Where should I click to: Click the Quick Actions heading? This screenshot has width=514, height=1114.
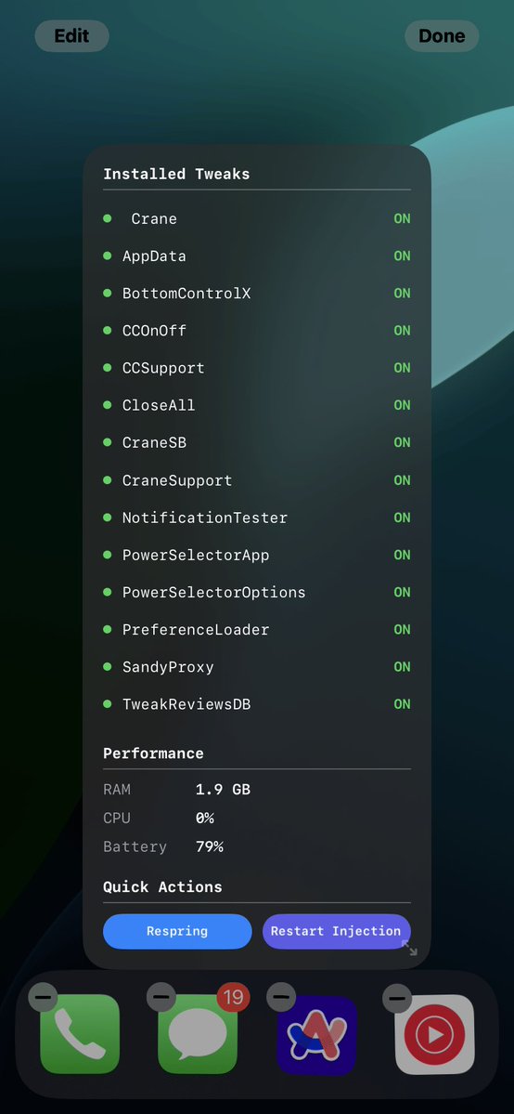pyautogui.click(x=162, y=886)
